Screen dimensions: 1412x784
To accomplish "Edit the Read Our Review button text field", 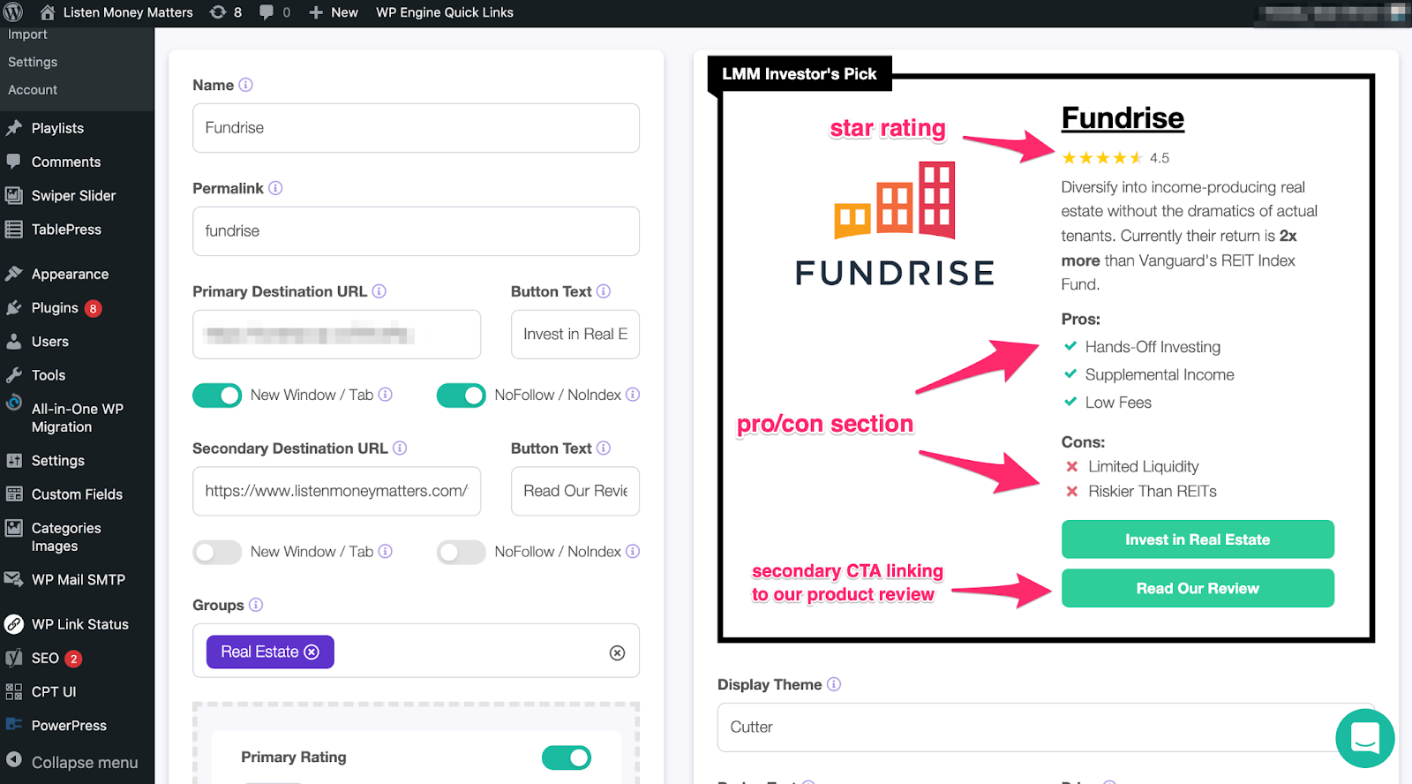I will tap(575, 491).
